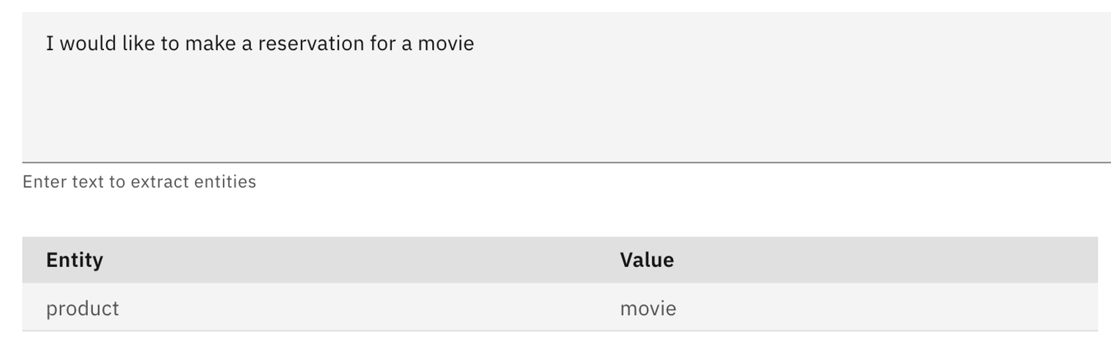Click the word "movie" in the input text
The width and height of the screenshot is (1111, 342).
pos(446,43)
